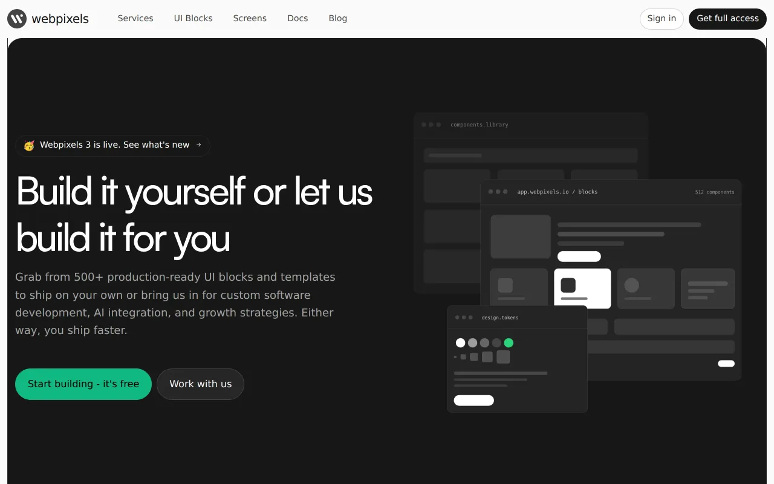Viewport: 774px width, 484px height.
Task: Open the Docs nav link
Action: (x=298, y=18)
